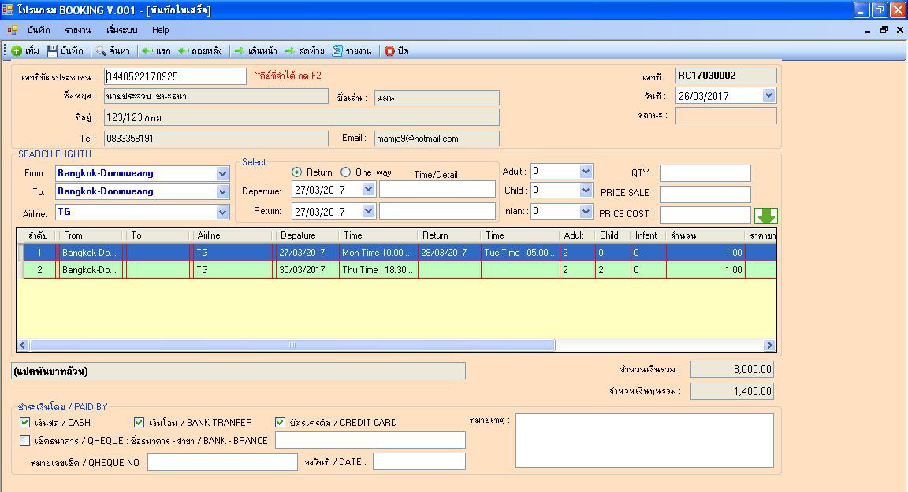Expand the Adult count dropdown
Viewport: 908px width, 492px height.
coord(586,172)
